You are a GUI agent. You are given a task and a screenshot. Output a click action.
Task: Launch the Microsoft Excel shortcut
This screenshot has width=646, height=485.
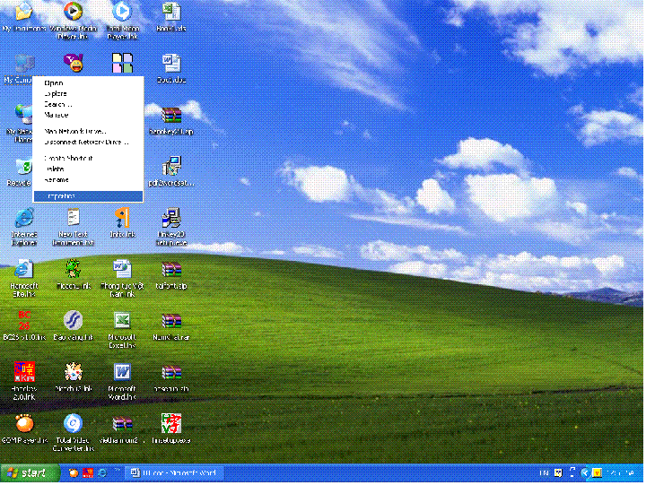coord(122,320)
